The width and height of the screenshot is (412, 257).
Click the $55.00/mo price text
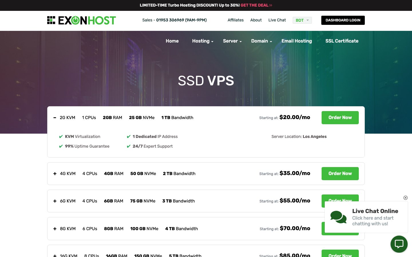pyautogui.click(x=295, y=200)
